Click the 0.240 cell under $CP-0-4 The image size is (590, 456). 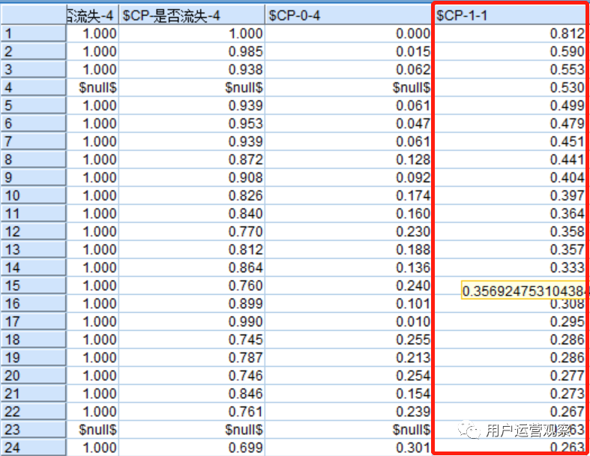[349, 286]
